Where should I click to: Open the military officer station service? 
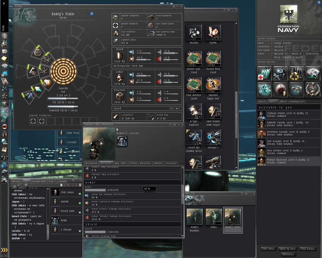click(313, 89)
